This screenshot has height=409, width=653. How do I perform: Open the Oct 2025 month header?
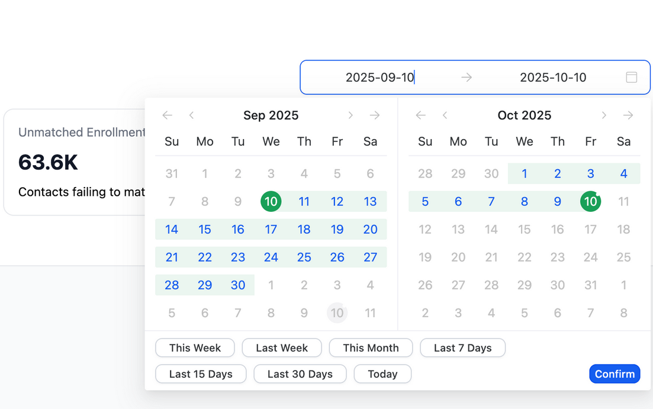[524, 115]
